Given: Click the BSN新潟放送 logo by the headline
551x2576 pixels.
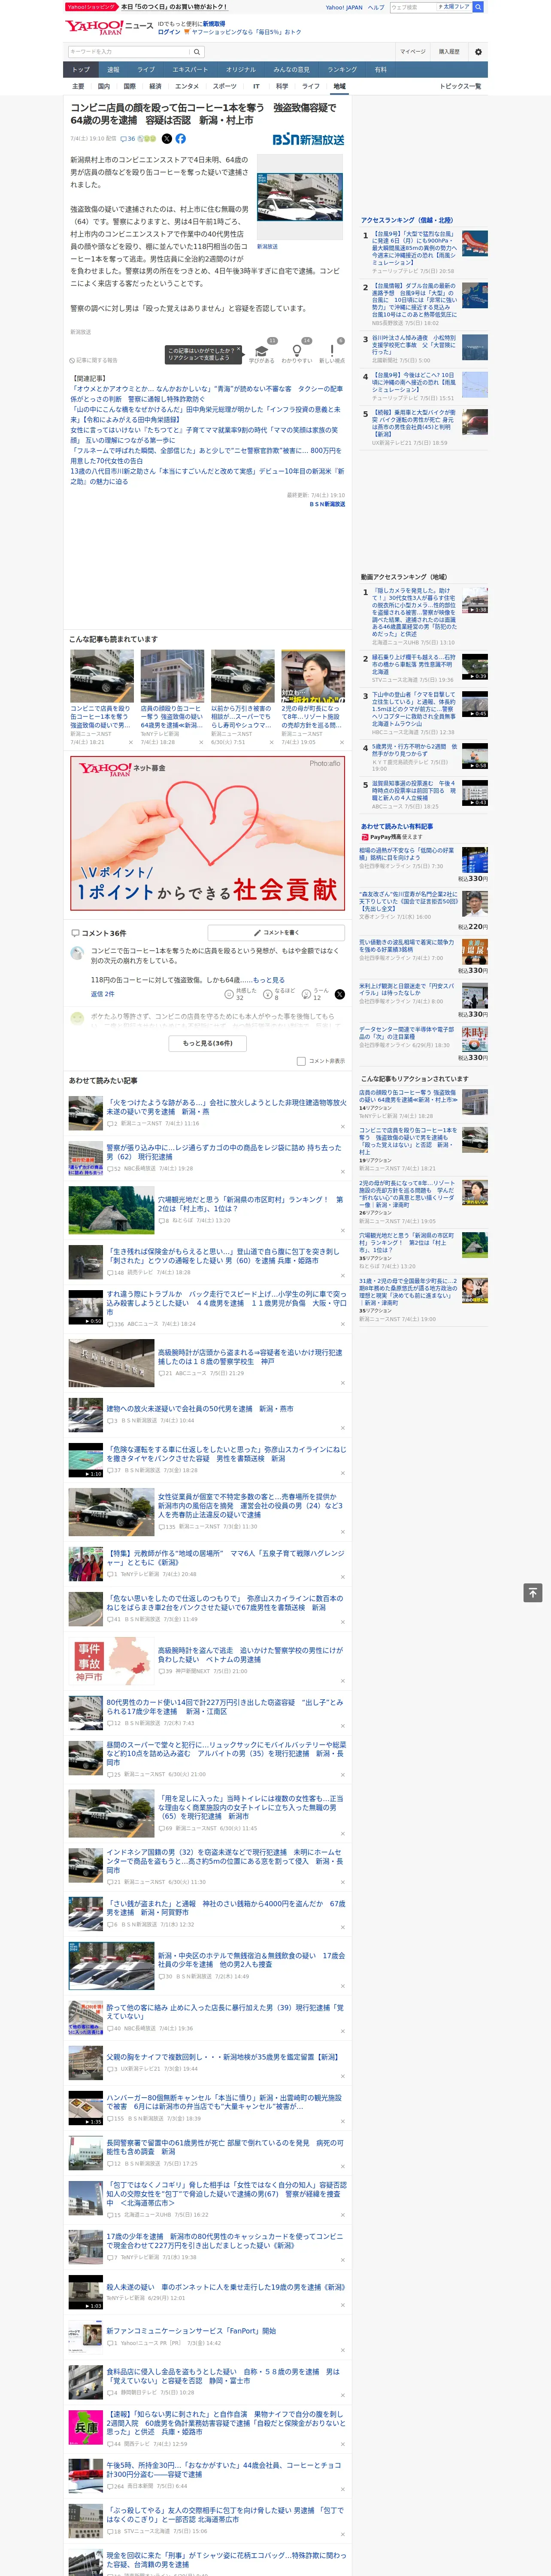Looking at the screenshot, I should (309, 140).
